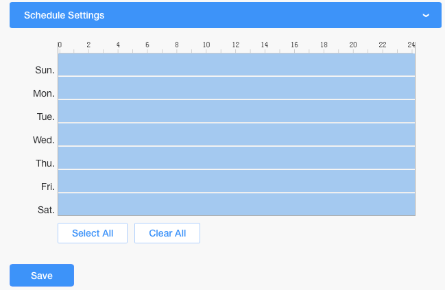Viewport: 445px width, 290px height.
Task: Click the 22 hour mark on ruler
Action: tap(383, 45)
